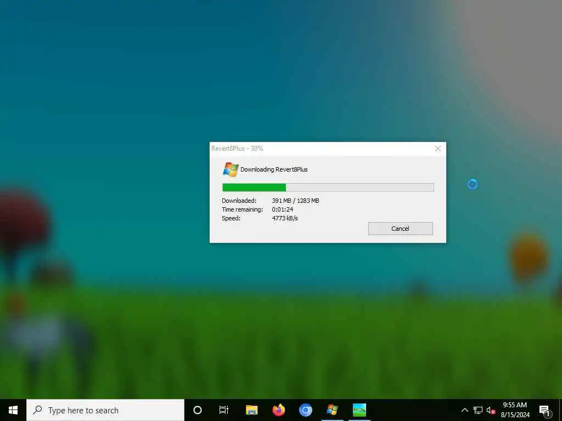Click the "Time remaining:" label
The height and width of the screenshot is (421, 562).
click(242, 209)
